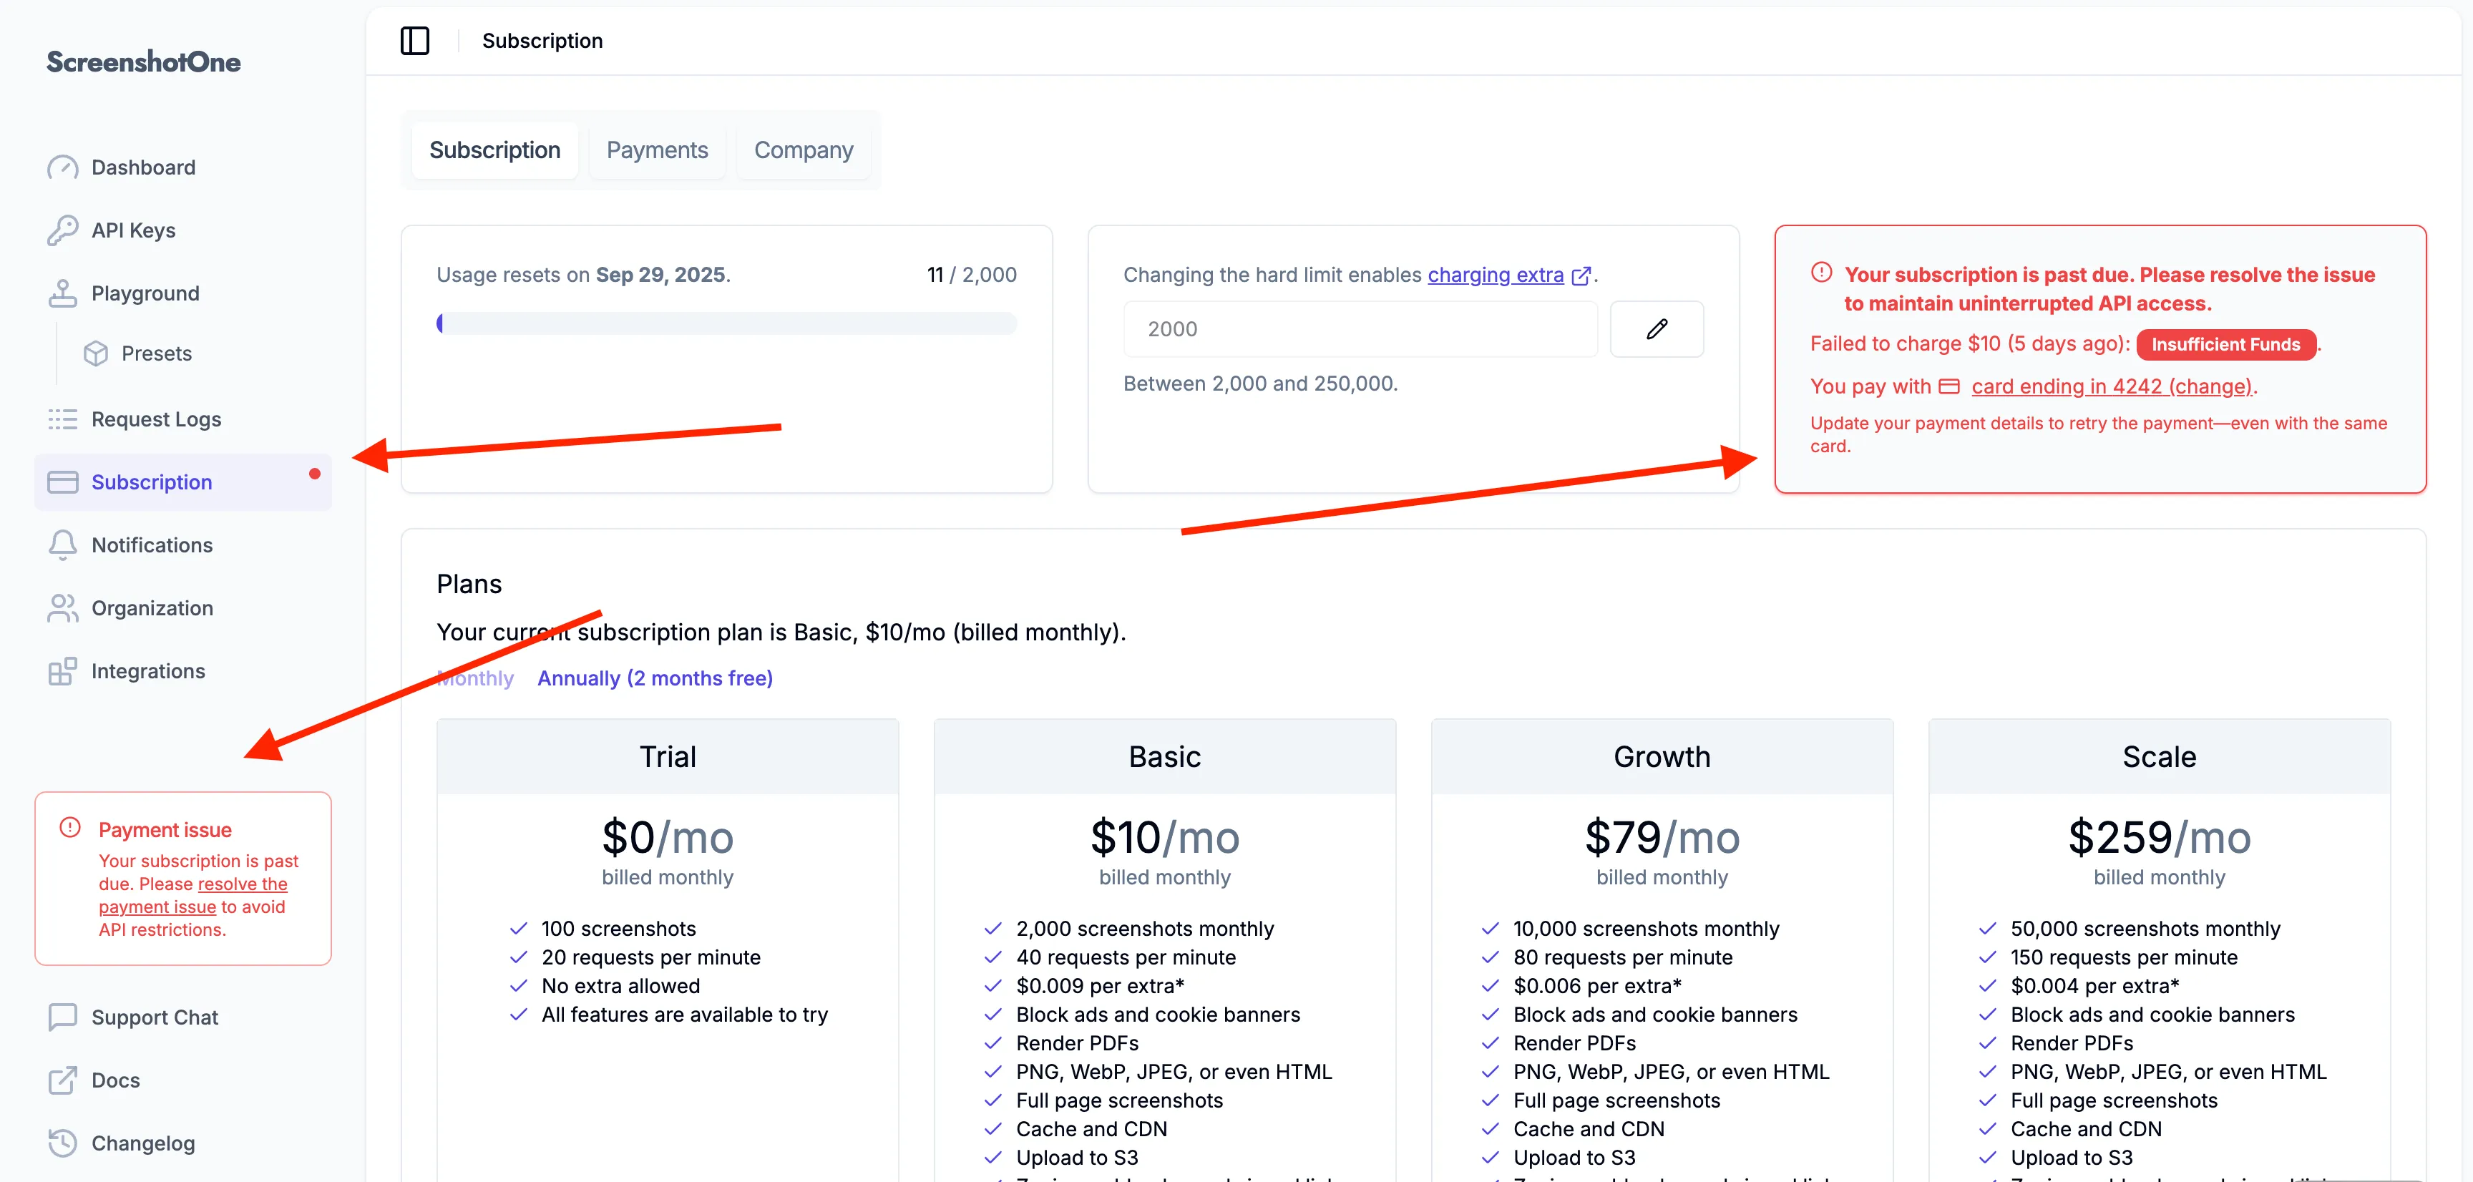Toggle the sidebar panel icon
Viewport: 2473px width, 1182px height.
pos(415,40)
